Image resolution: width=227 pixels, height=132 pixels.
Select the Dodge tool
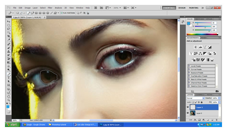coord(9,70)
